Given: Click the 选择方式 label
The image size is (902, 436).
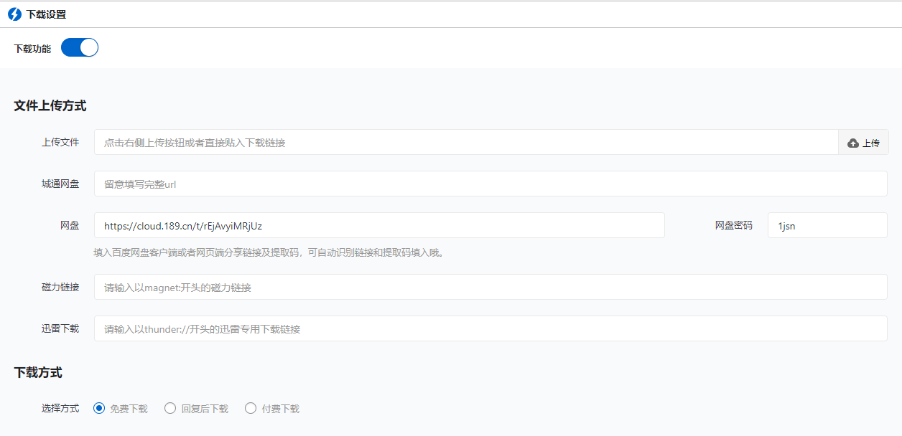Looking at the screenshot, I should pyautogui.click(x=60, y=408).
